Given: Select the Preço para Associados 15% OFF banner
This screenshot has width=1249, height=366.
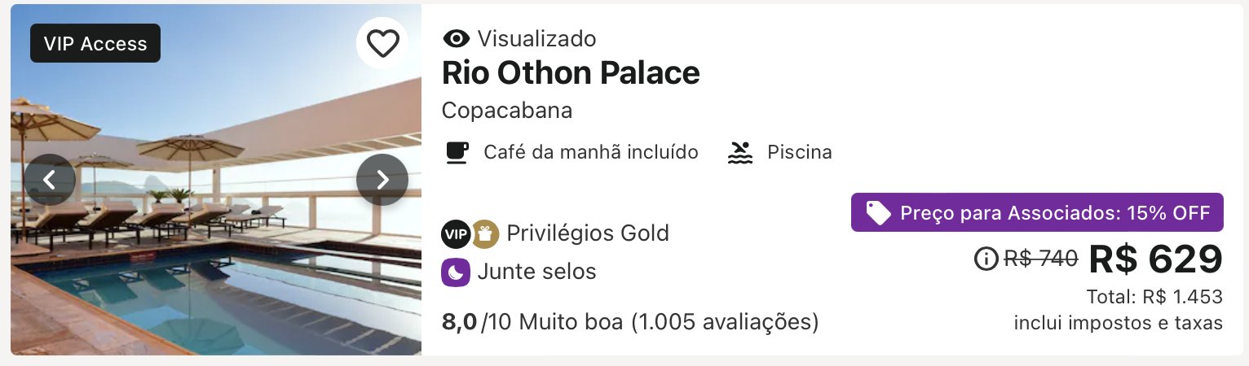Looking at the screenshot, I should 1037,212.
